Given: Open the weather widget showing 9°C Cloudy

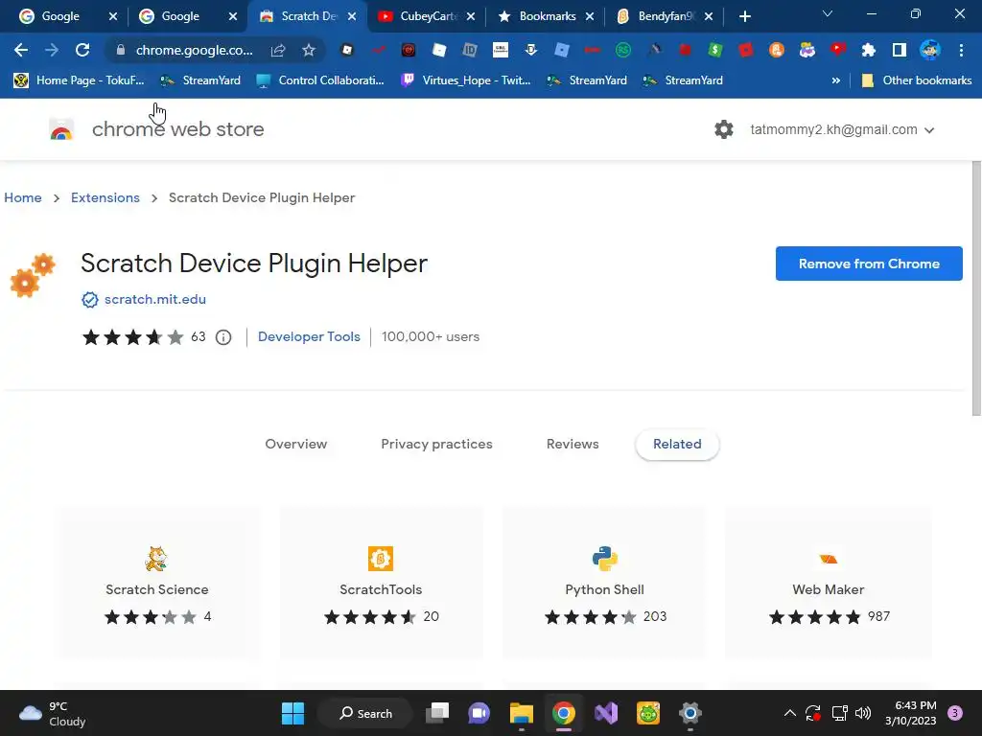Looking at the screenshot, I should click(53, 713).
